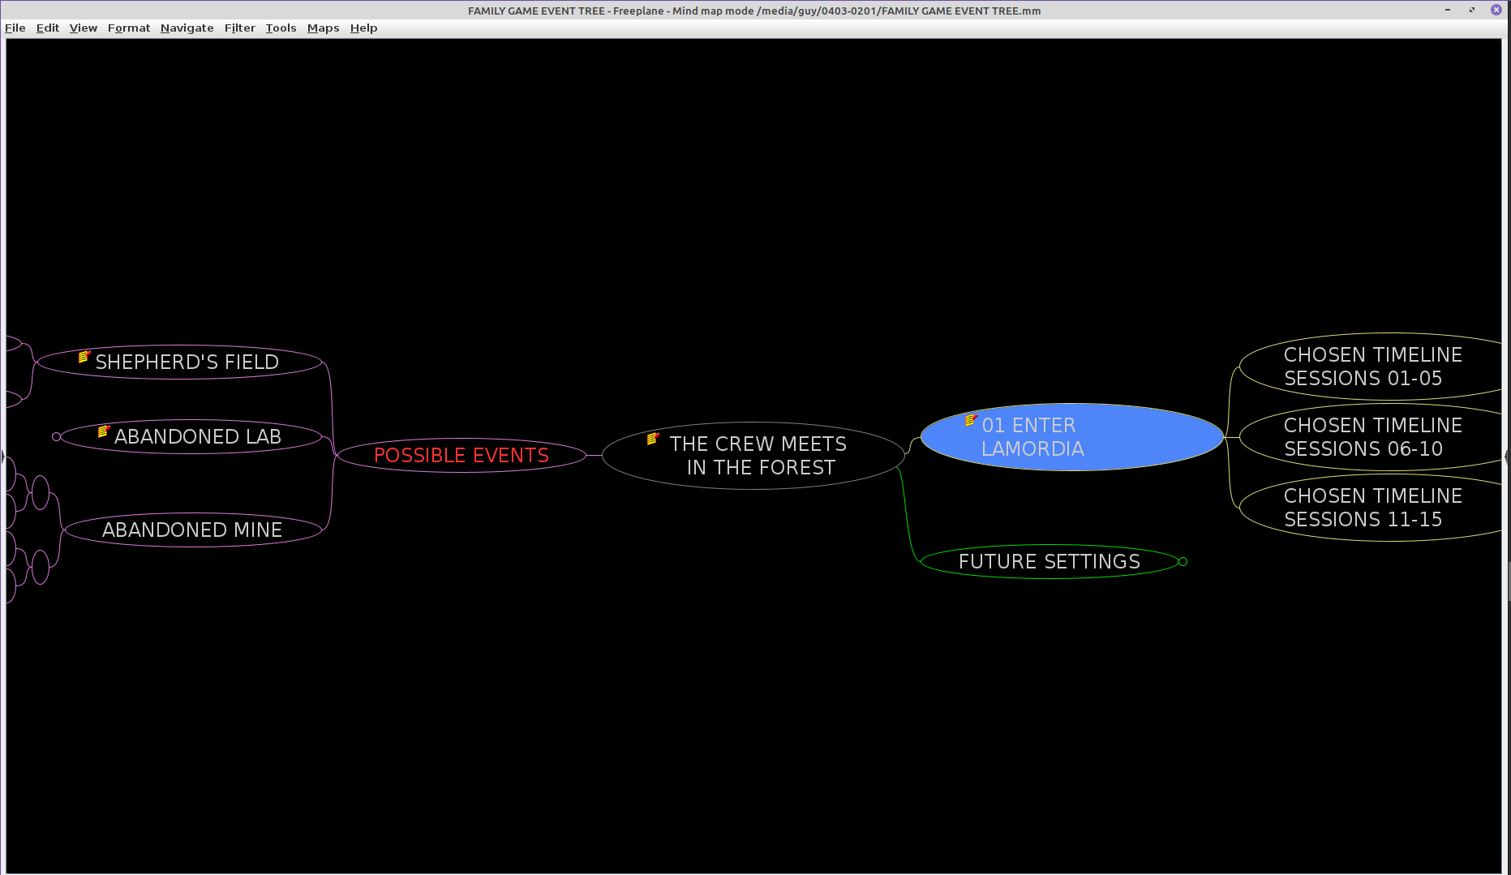Open the Help menu
1511x875 pixels.
[x=363, y=28]
